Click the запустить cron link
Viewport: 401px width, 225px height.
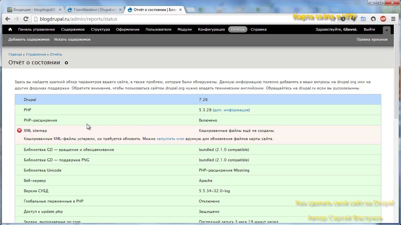pyautogui.click(x=170, y=139)
